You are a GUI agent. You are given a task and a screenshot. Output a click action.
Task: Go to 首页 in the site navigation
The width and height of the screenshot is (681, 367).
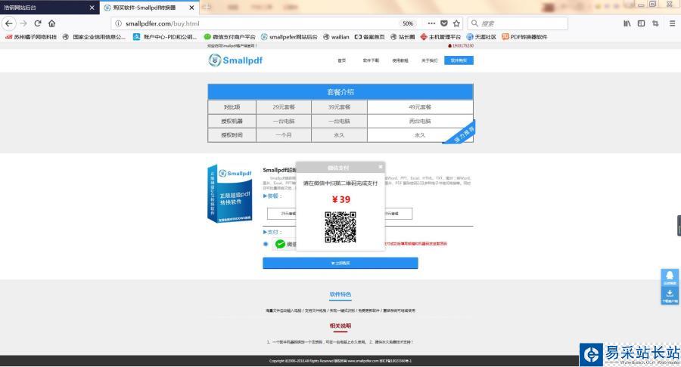(x=342, y=60)
